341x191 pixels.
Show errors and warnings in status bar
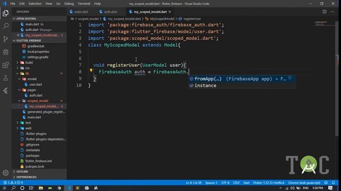[13, 183]
